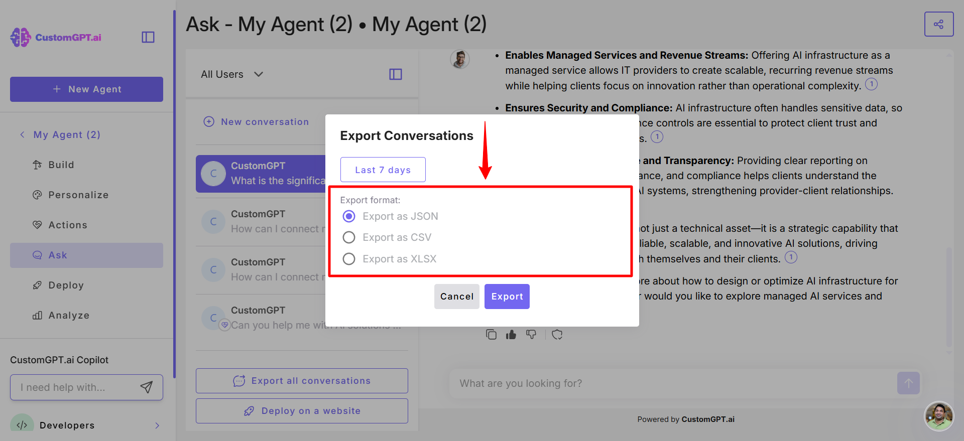The height and width of the screenshot is (441, 964).
Task: Toggle the conversations panel layout icon
Action: click(x=396, y=74)
